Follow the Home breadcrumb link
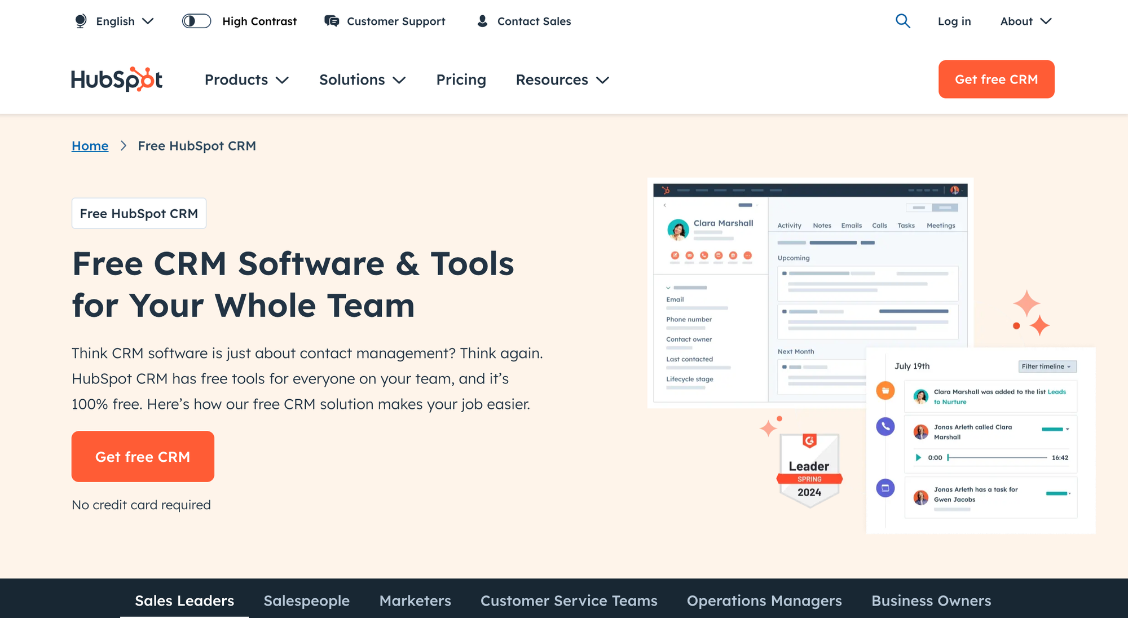 click(90, 146)
